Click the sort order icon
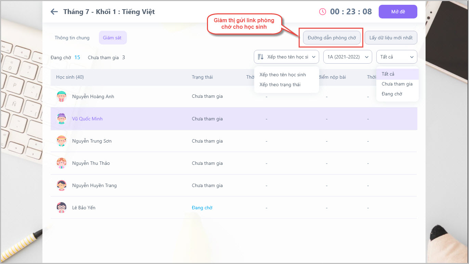469x264 pixels. [261, 57]
